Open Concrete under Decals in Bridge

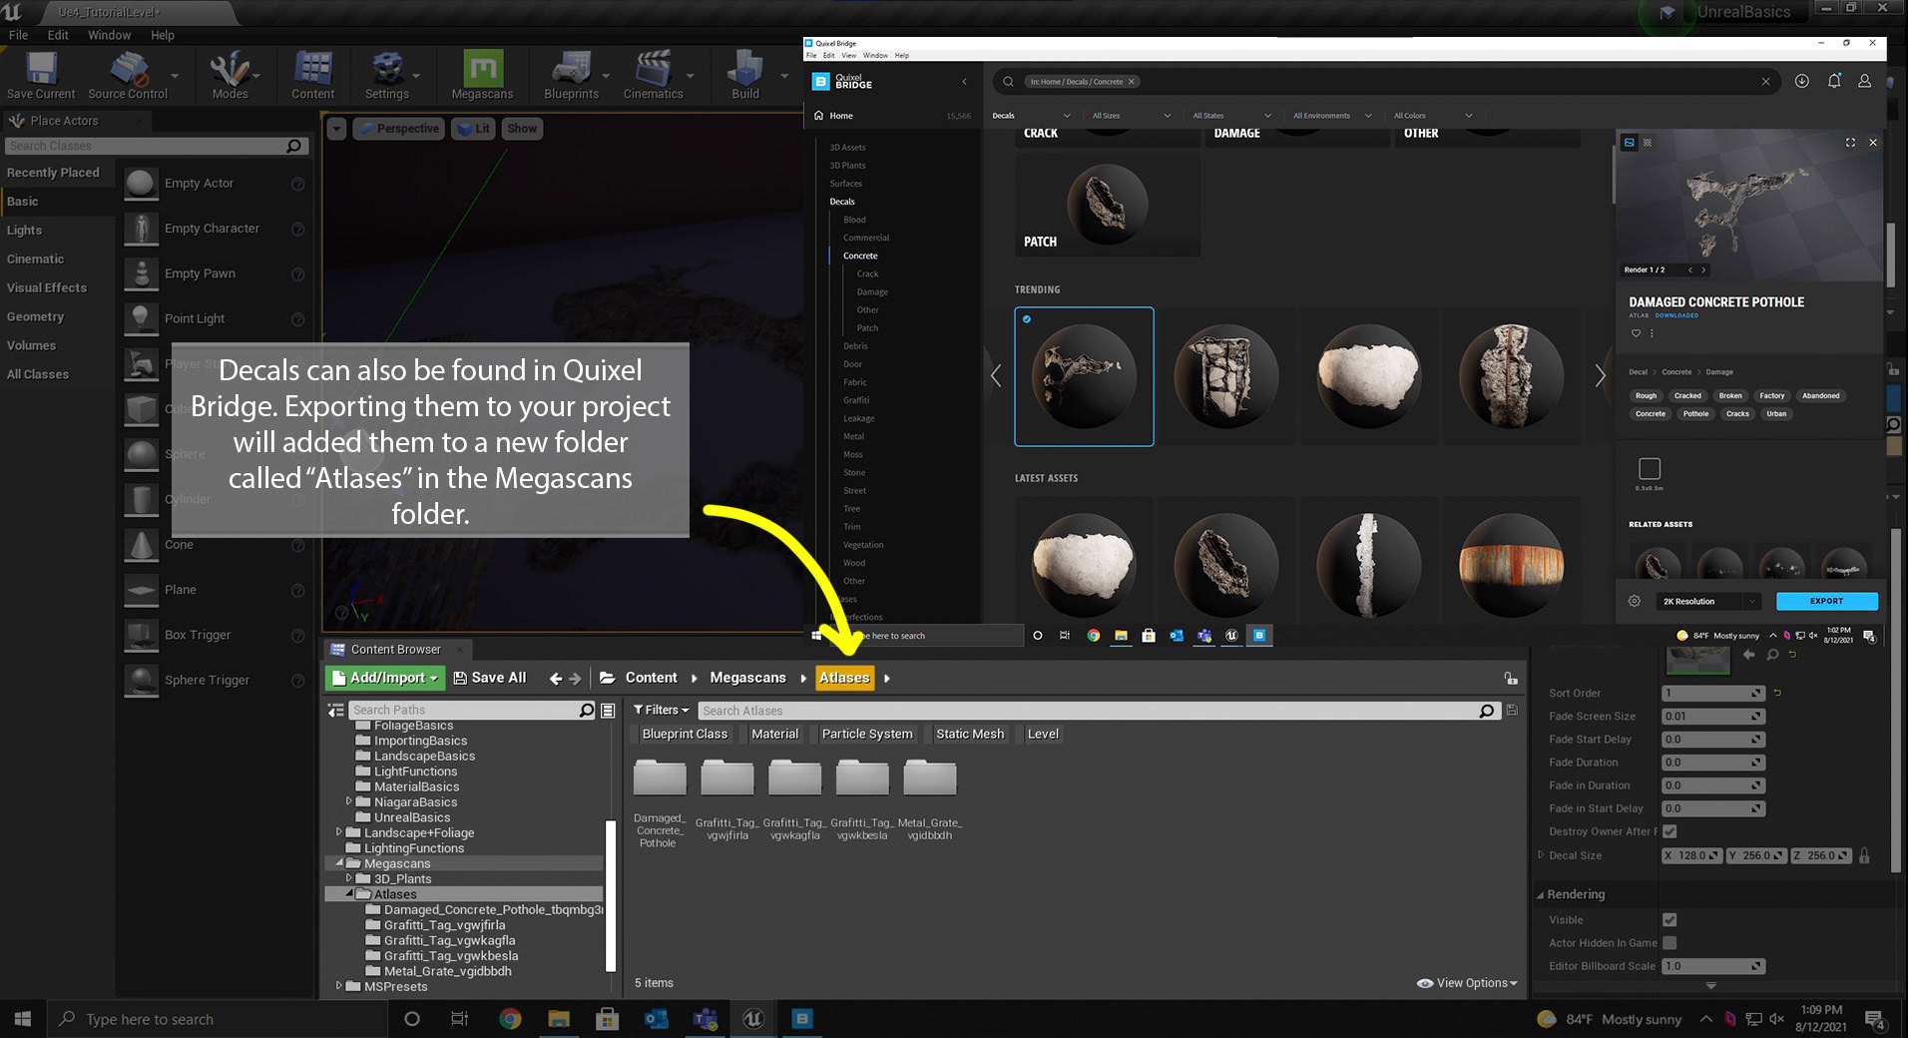(860, 256)
